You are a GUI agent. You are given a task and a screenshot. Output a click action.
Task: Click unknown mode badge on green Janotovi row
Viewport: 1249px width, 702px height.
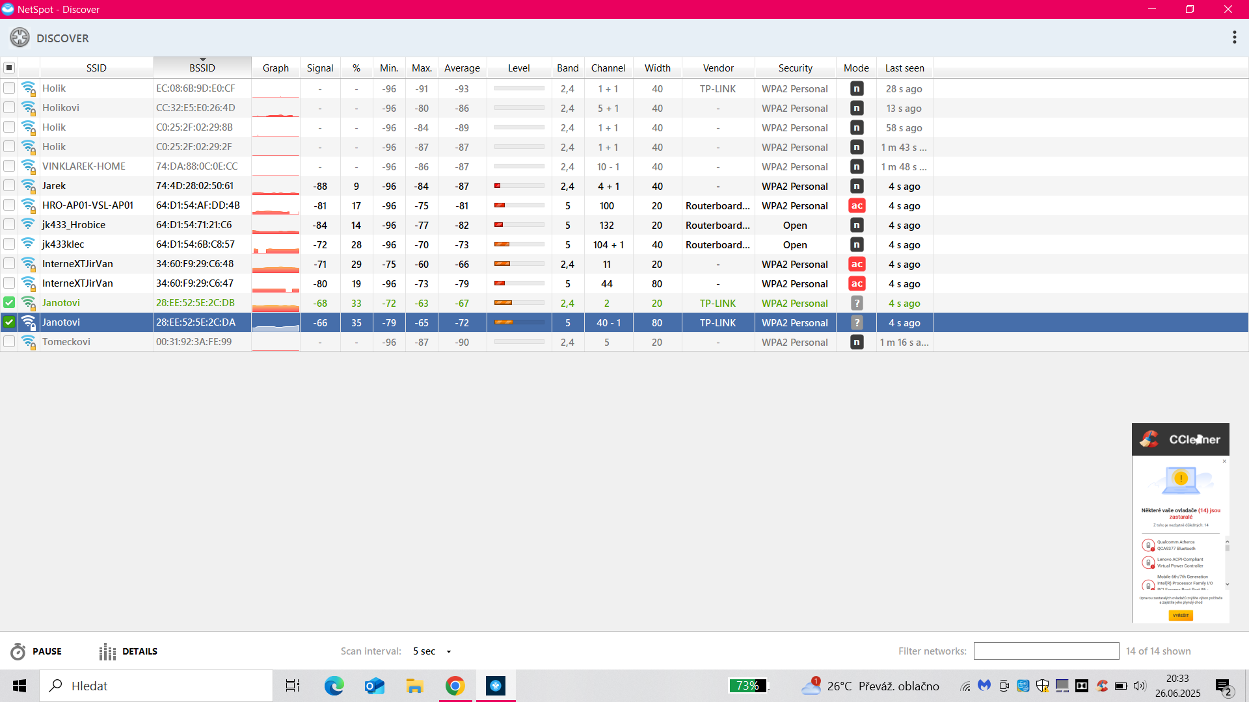[x=857, y=304]
